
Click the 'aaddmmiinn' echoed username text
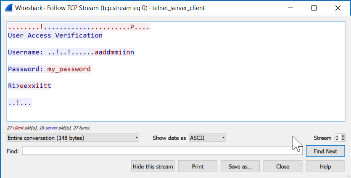[x=114, y=52]
